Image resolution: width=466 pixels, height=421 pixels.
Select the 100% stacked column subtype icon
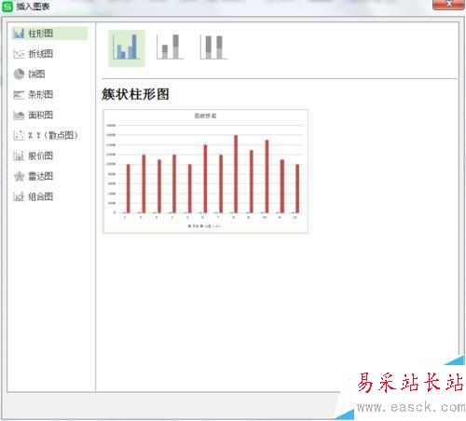click(213, 48)
